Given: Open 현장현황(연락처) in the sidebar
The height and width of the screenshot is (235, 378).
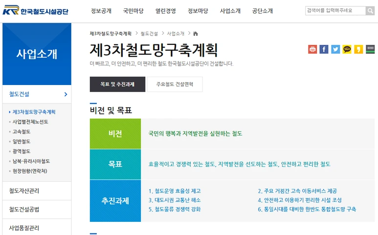Looking at the screenshot, I should (30, 171).
